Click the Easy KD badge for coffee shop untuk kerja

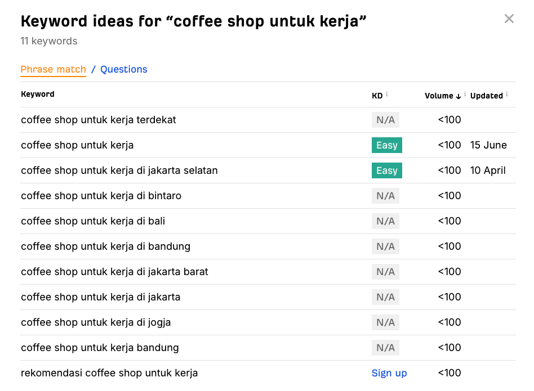(x=386, y=145)
